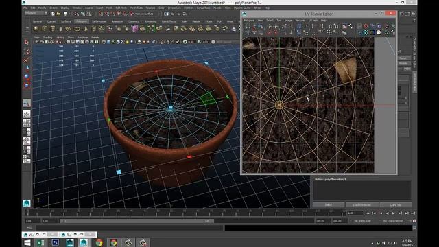439x247 pixels.
Task: Click the Load Attributes button
Action: pyautogui.click(x=362, y=204)
